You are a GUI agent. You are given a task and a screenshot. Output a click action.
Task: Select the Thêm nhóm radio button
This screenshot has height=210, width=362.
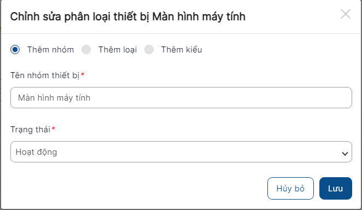pos(15,50)
